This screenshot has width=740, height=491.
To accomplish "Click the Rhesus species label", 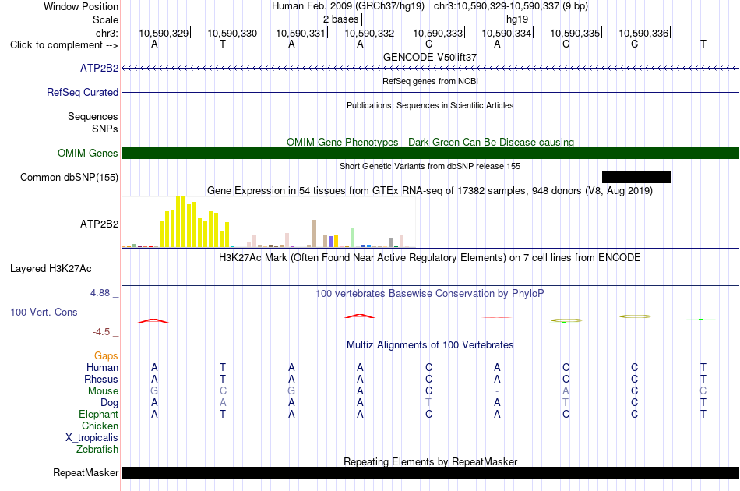I will point(101,379).
